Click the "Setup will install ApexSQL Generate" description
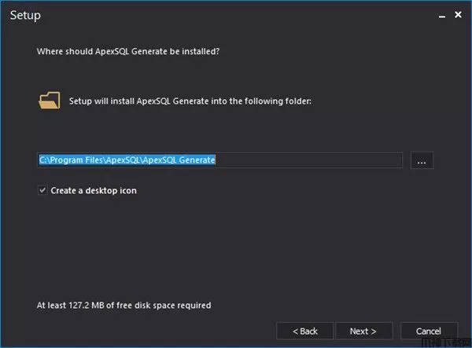The width and height of the screenshot is (472, 348). coord(190,101)
